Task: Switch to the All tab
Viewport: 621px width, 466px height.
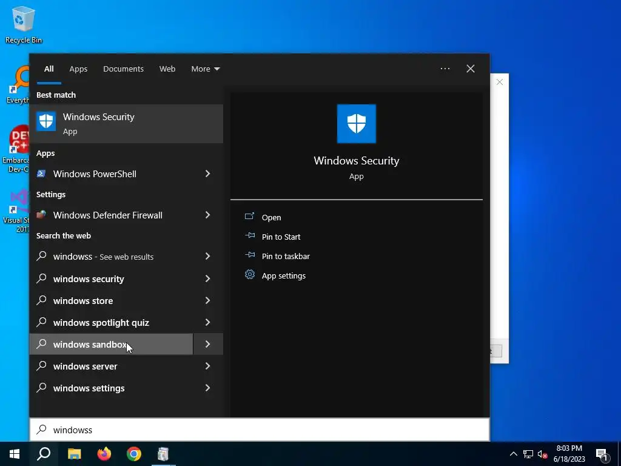Action: click(x=49, y=69)
